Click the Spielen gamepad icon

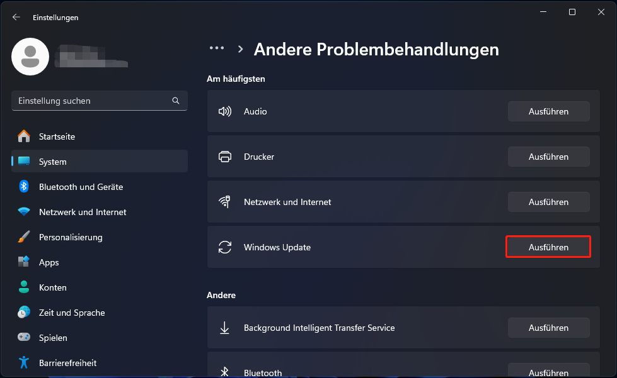pos(24,337)
